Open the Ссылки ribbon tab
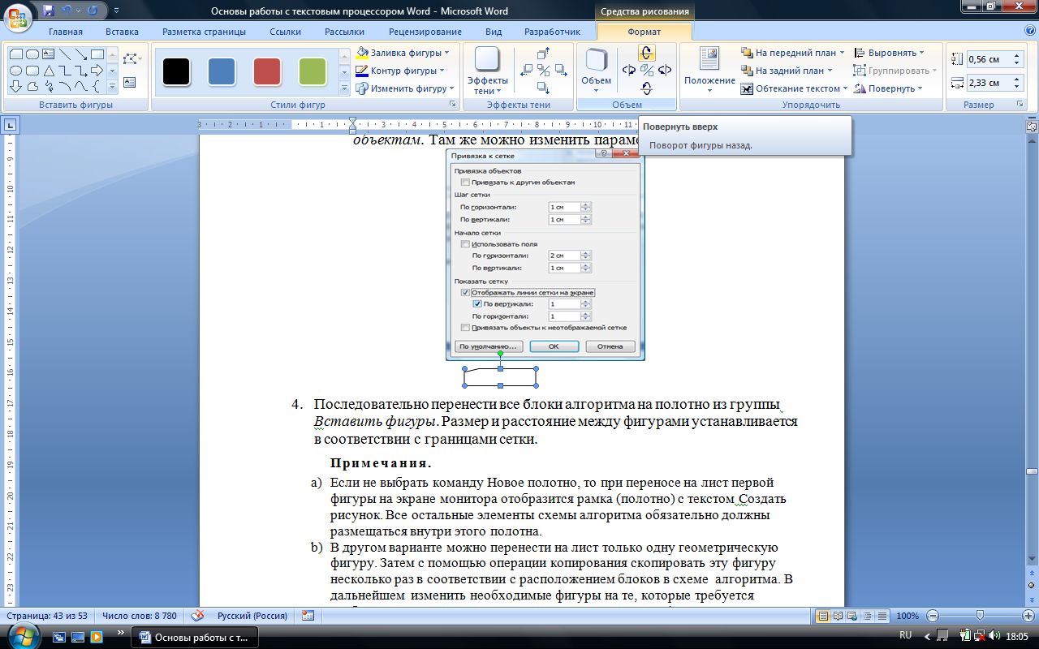1039x649 pixels. [286, 32]
